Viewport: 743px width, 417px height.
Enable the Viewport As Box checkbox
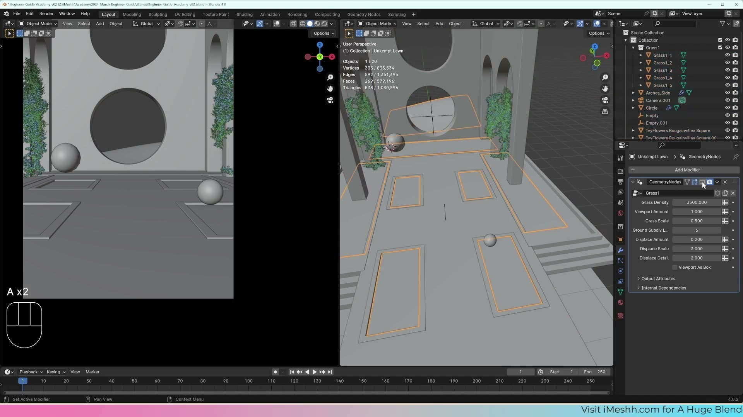point(675,267)
